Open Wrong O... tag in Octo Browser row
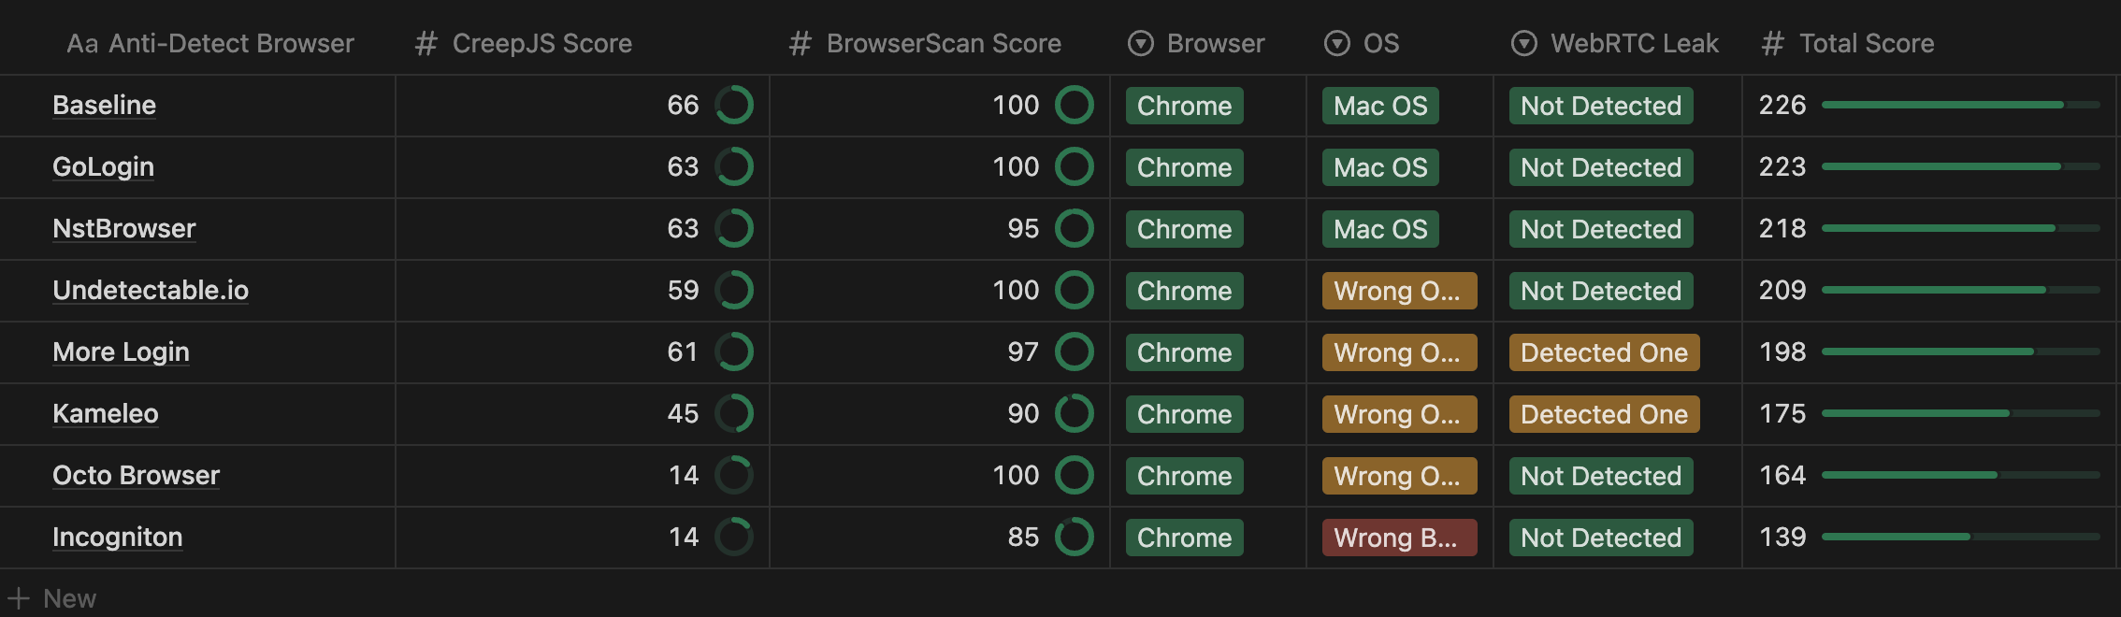The height and width of the screenshot is (617, 2121). click(1400, 476)
